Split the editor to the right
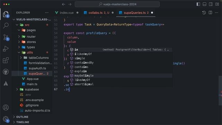Viewport: 222px width, 125px height. [211, 12]
